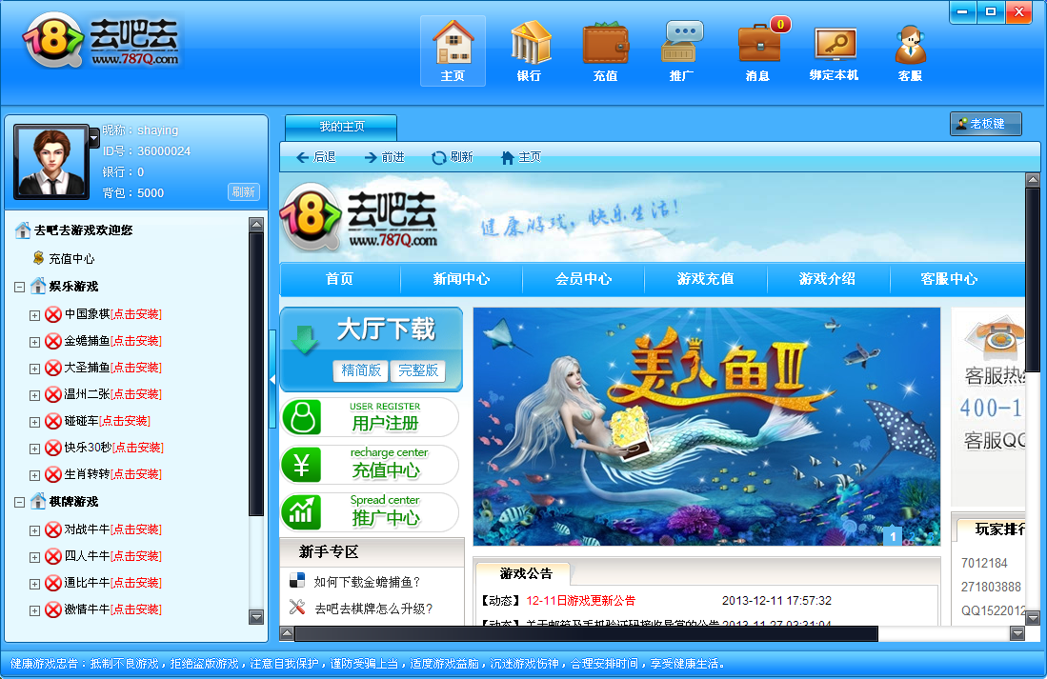Expand the 大圣捕鱼 tree node
The image size is (1047, 679).
pos(34,369)
